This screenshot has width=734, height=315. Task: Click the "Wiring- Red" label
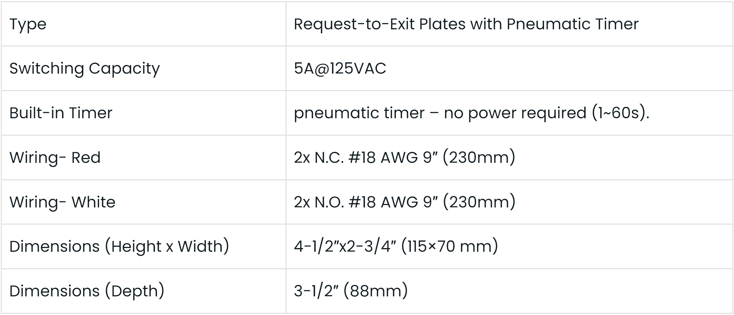[x=55, y=158]
